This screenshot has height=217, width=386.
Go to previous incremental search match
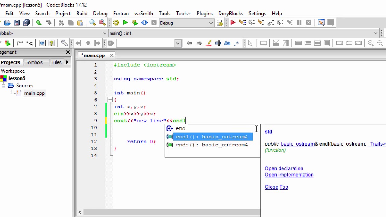(x=189, y=43)
